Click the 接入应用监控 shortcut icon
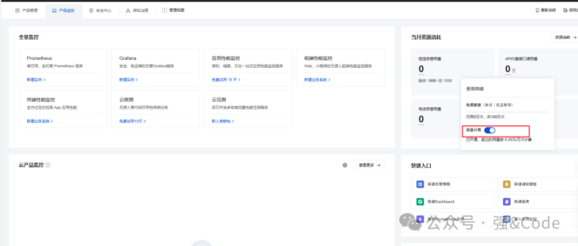 506,219
